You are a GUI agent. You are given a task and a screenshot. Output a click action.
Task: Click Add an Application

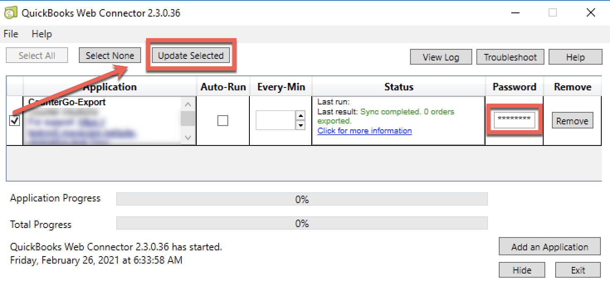(x=549, y=247)
